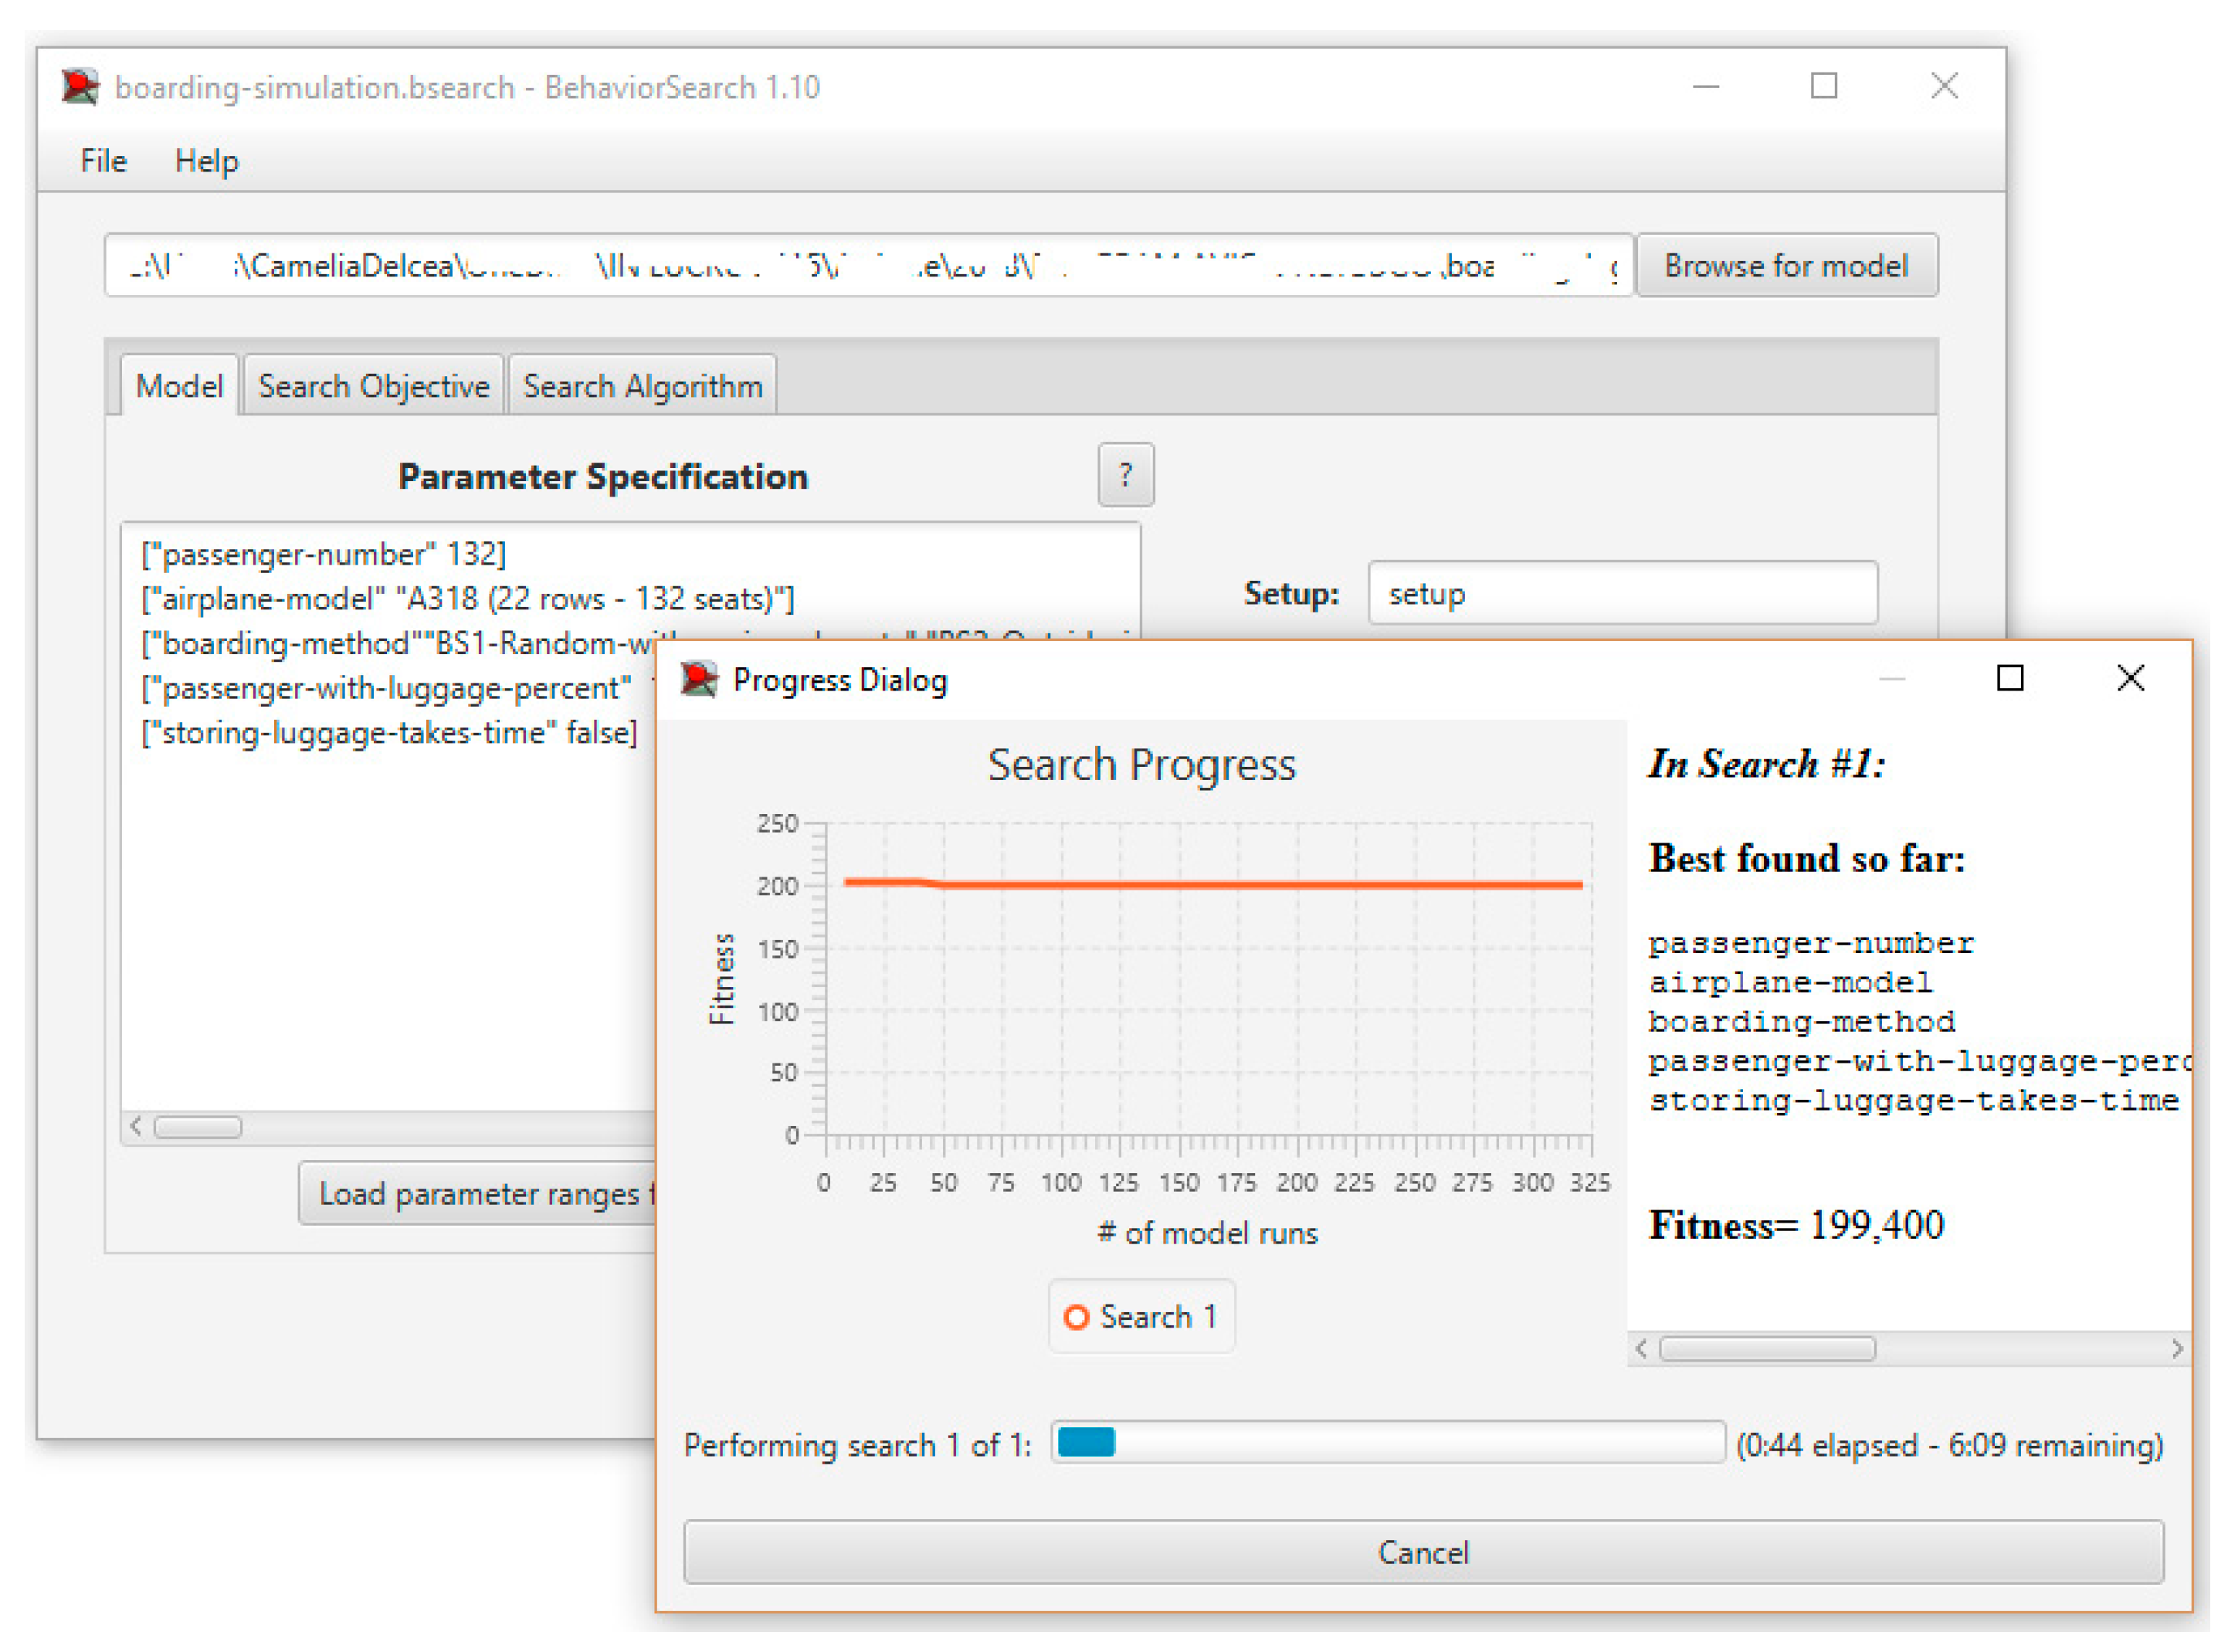Click the search progress bar
This screenshot has height=1652, width=2228.
(1387, 1443)
